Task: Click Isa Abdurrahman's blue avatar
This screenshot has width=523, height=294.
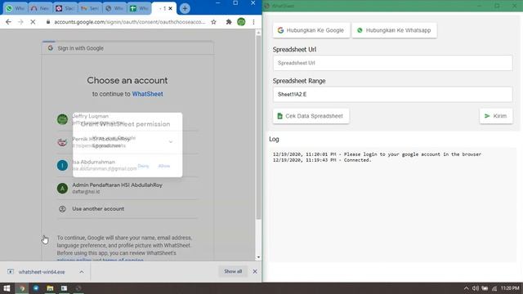Action: pos(62,165)
